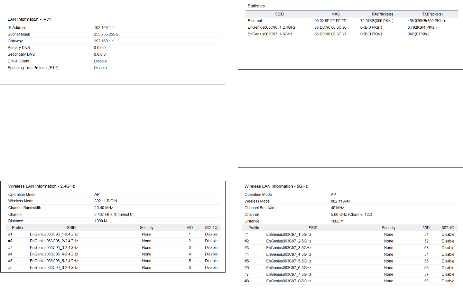Viewport: 463px width, 308px height.
Task: Select EnGenius063C96_1-2.4GHz in the Statistics table
Action: click(x=272, y=27)
